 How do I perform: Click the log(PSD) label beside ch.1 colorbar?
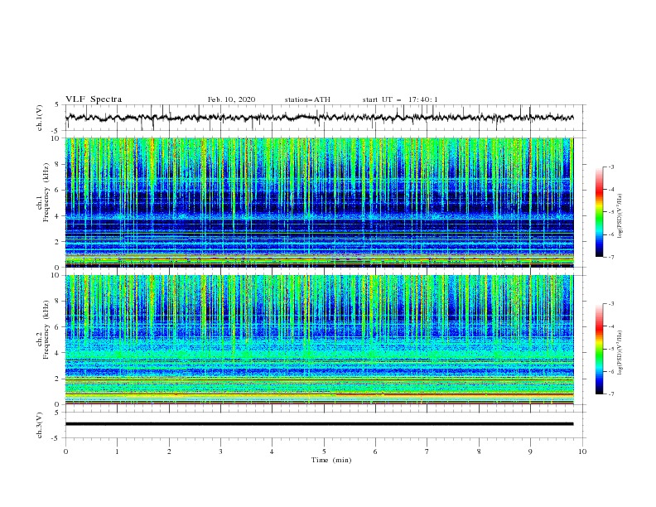[620, 216]
